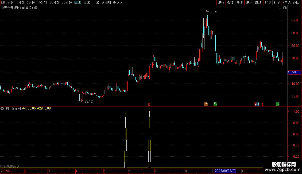The width and height of the screenshot is (302, 174).
Task: Click the diamond icon at chart top-right
Action: (x=280, y=8)
